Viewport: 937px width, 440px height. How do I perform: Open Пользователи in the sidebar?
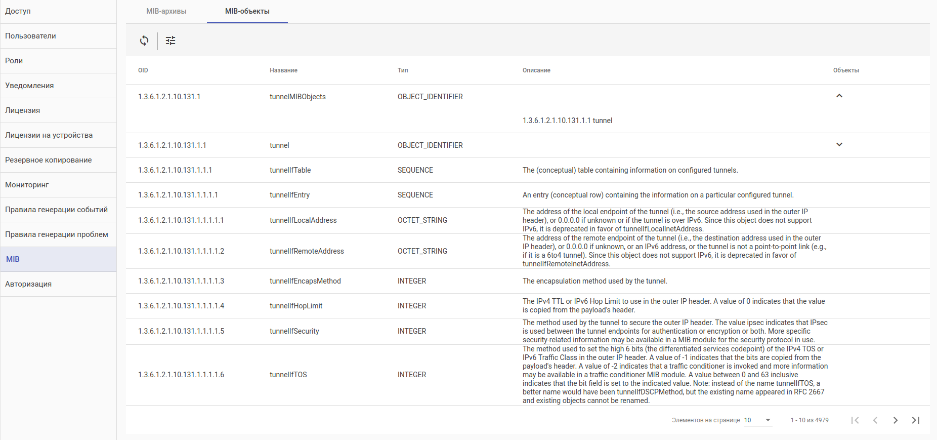pyautogui.click(x=30, y=36)
